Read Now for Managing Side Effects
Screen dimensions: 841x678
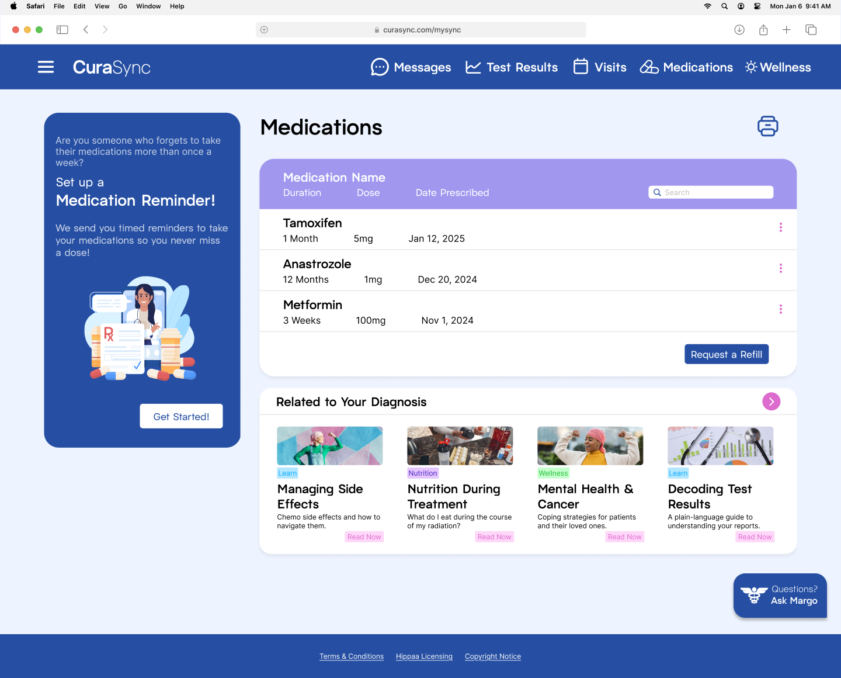point(364,537)
